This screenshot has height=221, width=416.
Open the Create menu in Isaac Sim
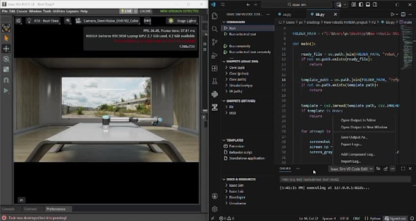(x=22, y=11)
